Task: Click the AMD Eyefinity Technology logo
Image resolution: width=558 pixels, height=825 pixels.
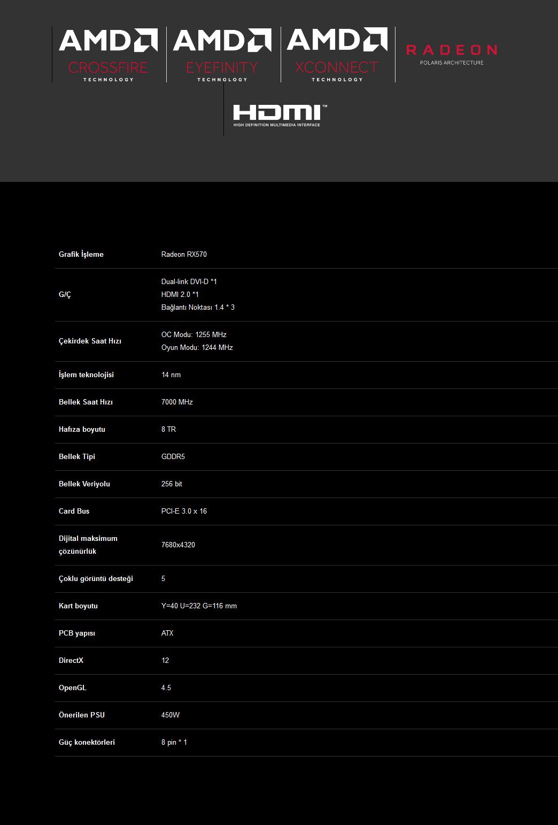Action: click(222, 55)
